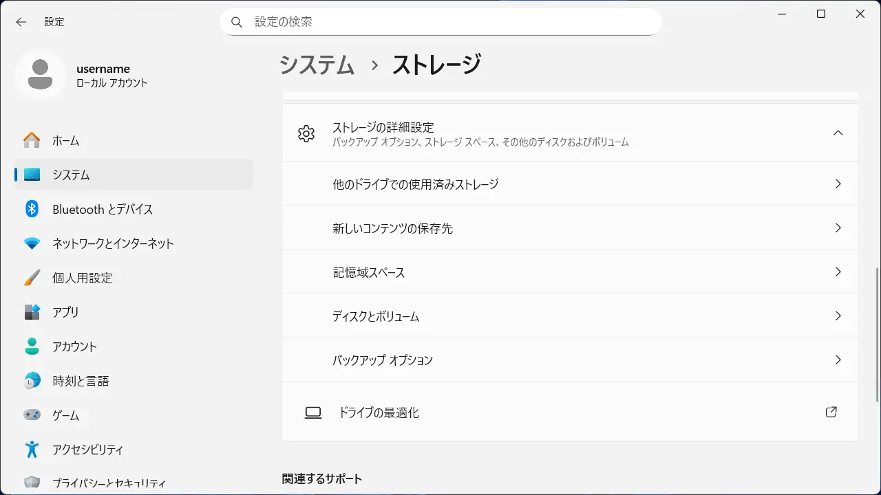Open アカウント settings category

coord(74,346)
